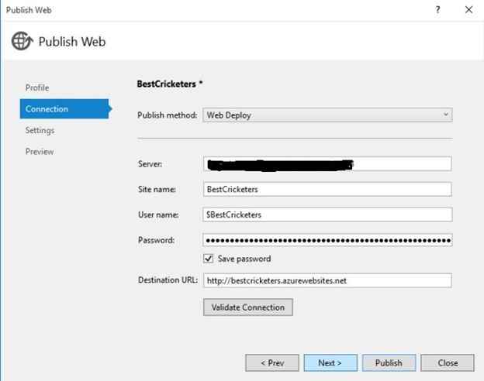484x381 pixels.
Task: Open the Profile step
Action: (37, 88)
